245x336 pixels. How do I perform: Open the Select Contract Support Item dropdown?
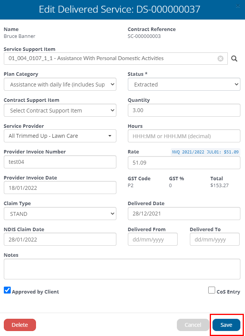pyautogui.click(x=60, y=110)
